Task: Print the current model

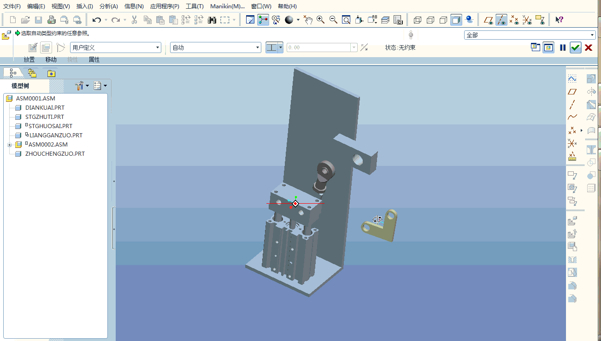Action: 52,20
